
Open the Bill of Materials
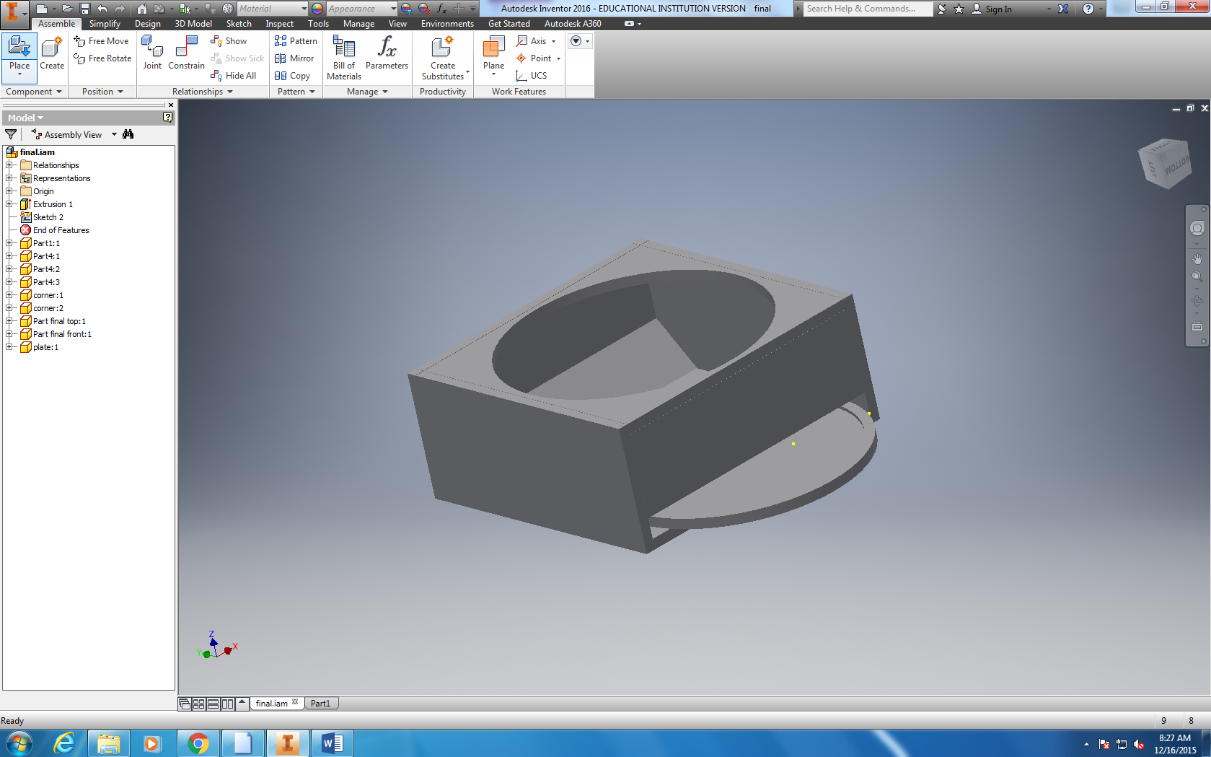[x=344, y=58]
